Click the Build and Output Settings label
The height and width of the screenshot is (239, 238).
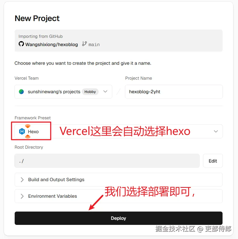(56, 180)
